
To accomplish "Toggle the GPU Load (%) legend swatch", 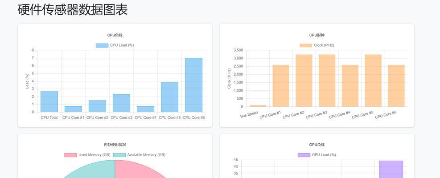I will click(304, 155).
